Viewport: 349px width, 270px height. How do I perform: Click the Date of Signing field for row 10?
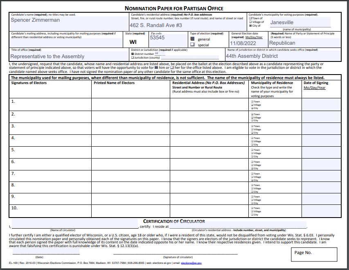(321, 211)
